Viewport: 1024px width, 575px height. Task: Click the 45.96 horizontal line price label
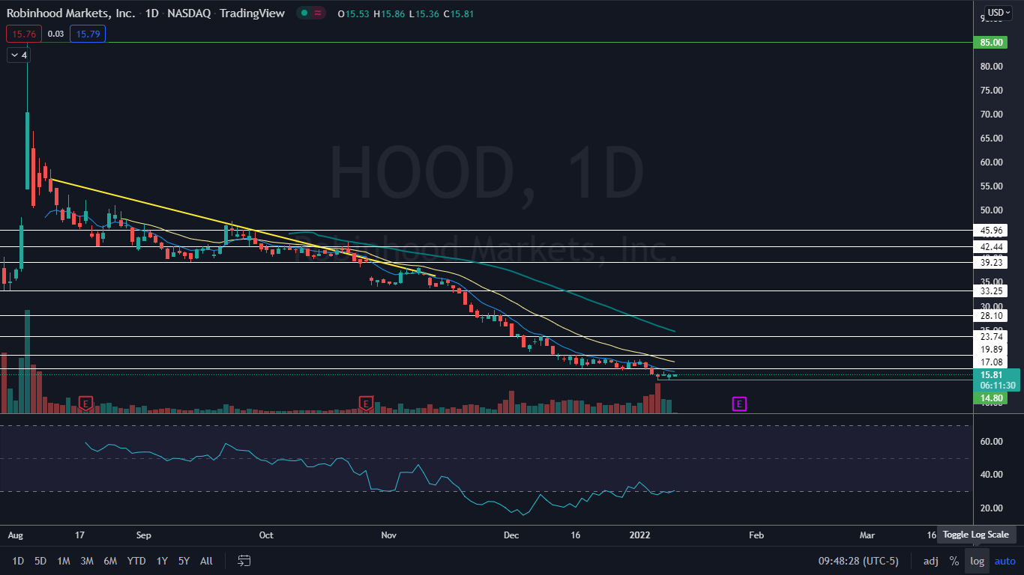click(992, 230)
